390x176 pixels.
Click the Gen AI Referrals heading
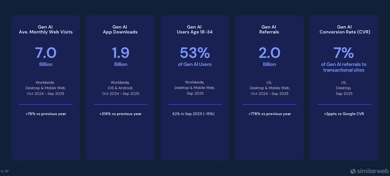tap(269, 29)
